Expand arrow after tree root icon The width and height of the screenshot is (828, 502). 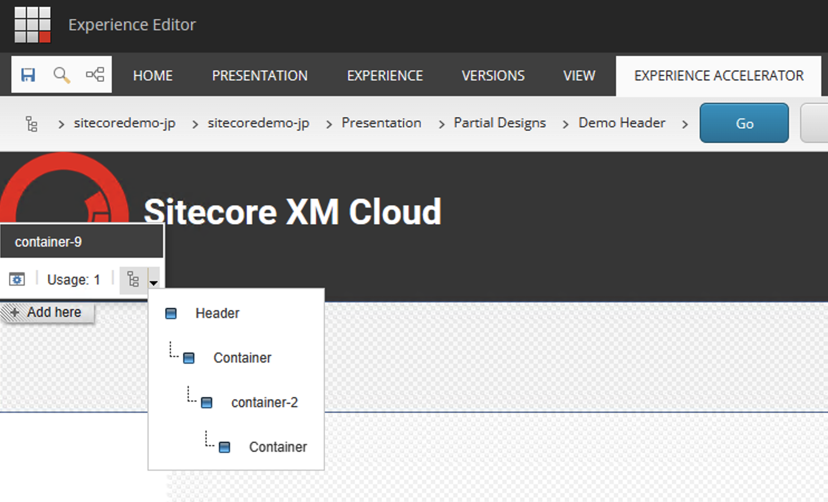pyautogui.click(x=61, y=124)
